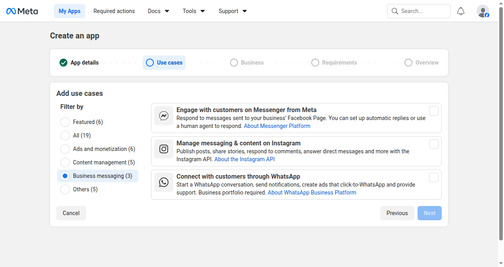Click the Previous button
The width and height of the screenshot is (504, 267).
coord(397,213)
